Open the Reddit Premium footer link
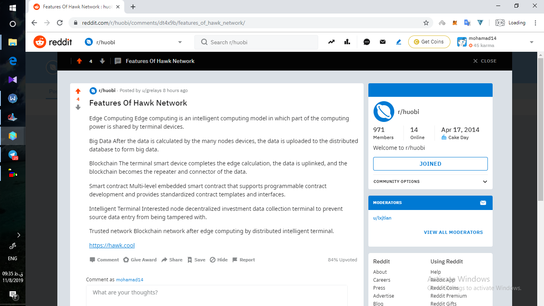 pos(448,296)
